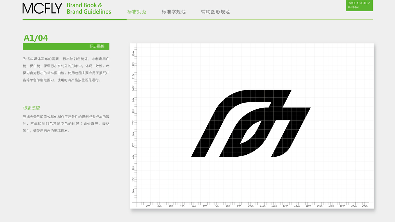
Task: Open the 标准字规范 tab
Action: pos(174,12)
